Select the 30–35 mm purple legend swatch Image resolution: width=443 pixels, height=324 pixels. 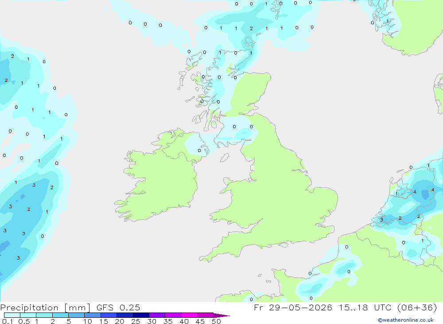click(157, 315)
